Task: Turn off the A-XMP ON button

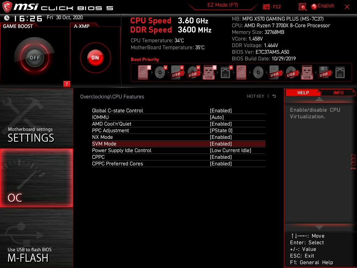Action: (x=95, y=58)
